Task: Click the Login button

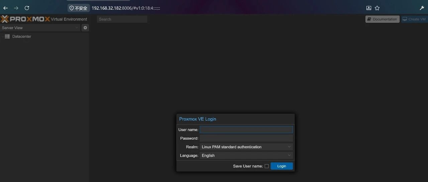Action: [282, 166]
